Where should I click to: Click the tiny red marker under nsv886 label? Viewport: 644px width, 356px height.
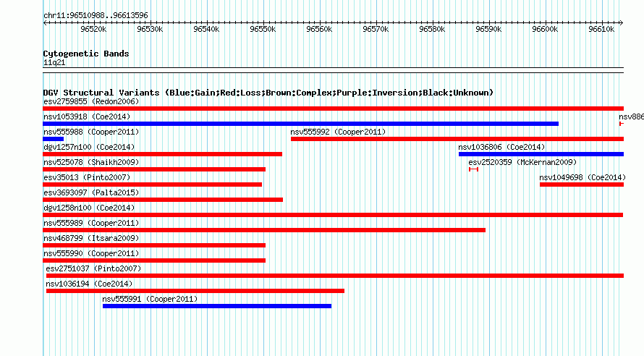click(622, 124)
